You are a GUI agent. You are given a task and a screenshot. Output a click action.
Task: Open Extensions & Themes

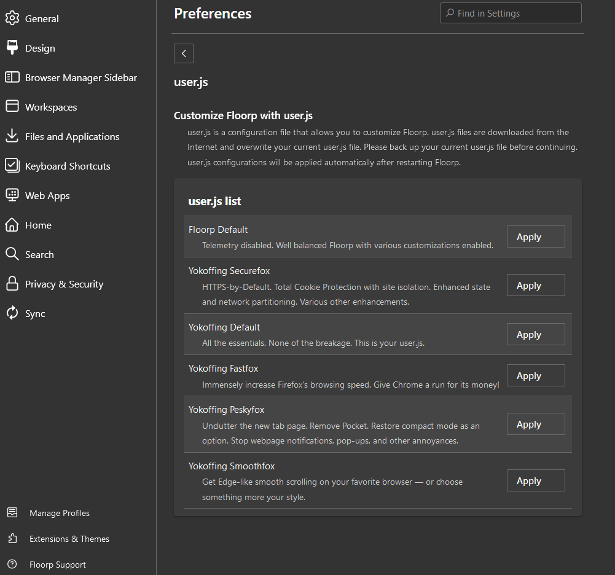[69, 539]
